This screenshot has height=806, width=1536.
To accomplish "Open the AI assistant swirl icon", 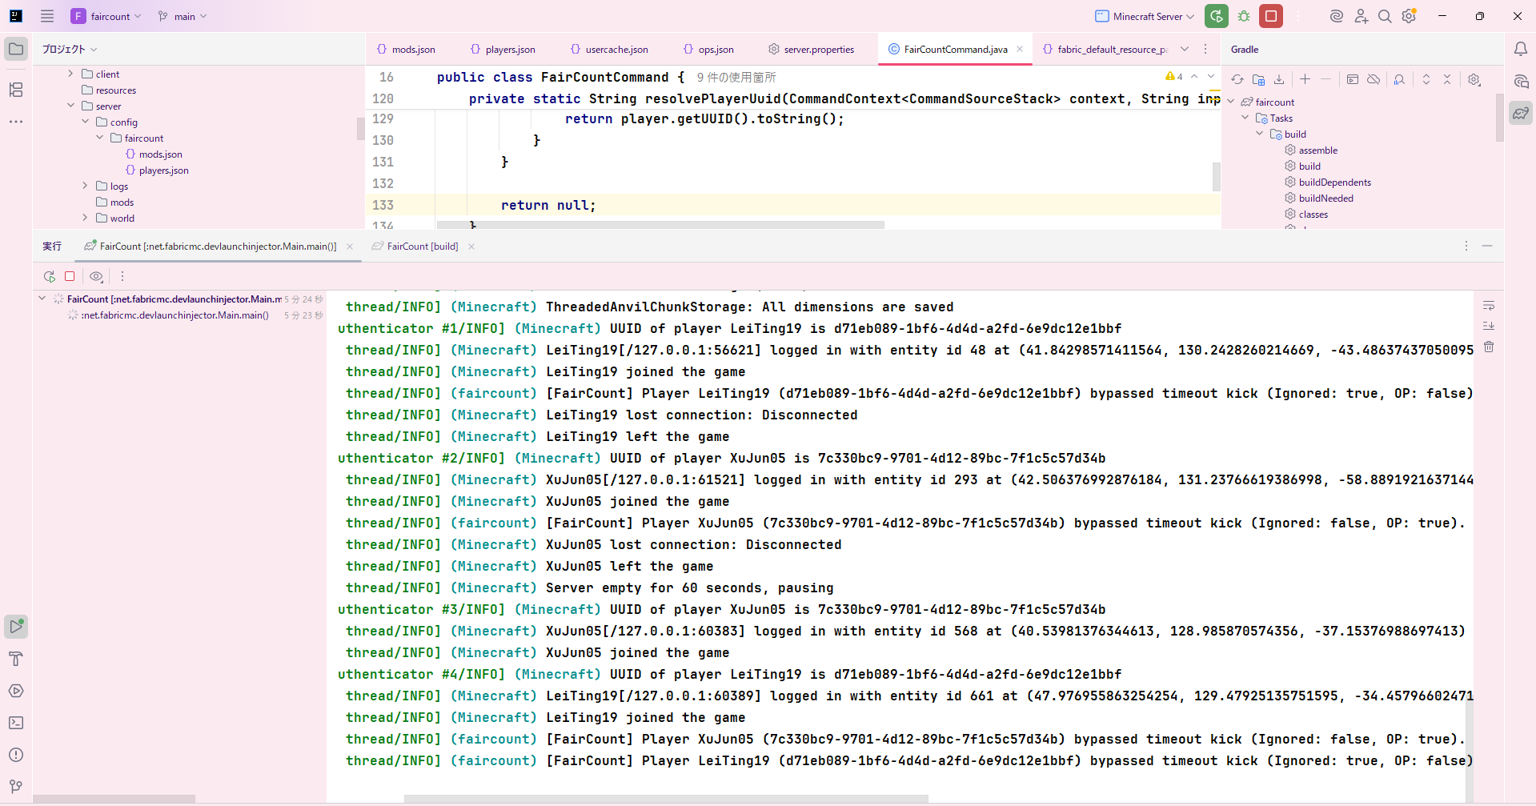I will [1336, 16].
